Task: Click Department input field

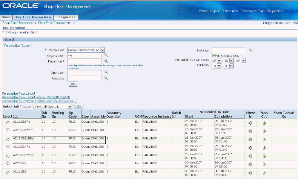Action: (x=84, y=61)
